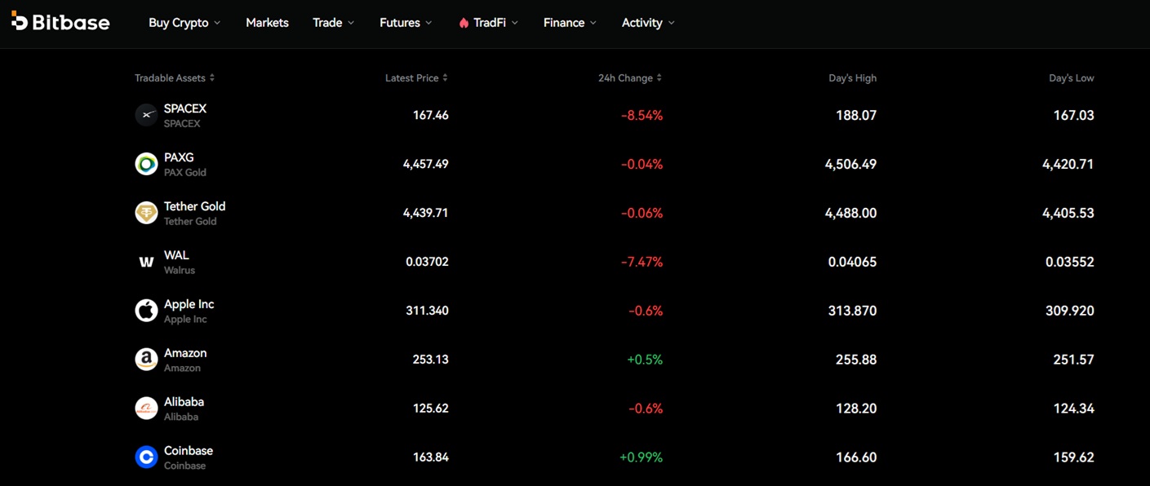Open the Alibaba asset name link
Image resolution: width=1150 pixels, height=486 pixels.
point(184,402)
